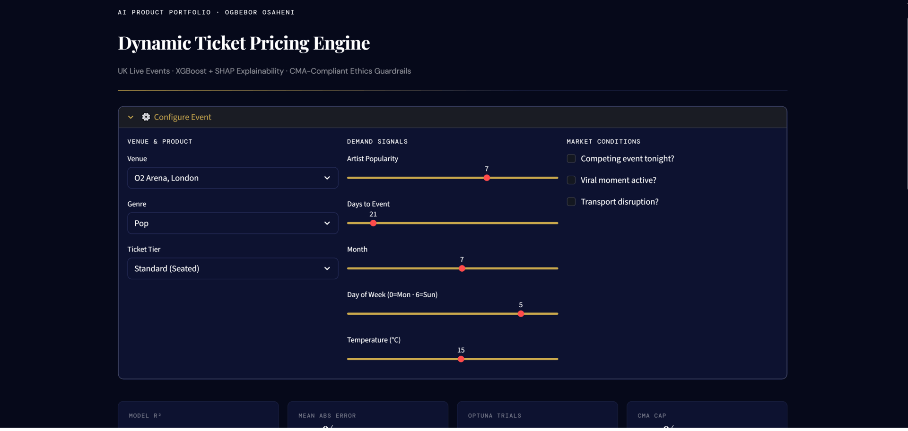The width and height of the screenshot is (908, 431).
Task: Select the Month slider thumb
Action: pos(462,268)
